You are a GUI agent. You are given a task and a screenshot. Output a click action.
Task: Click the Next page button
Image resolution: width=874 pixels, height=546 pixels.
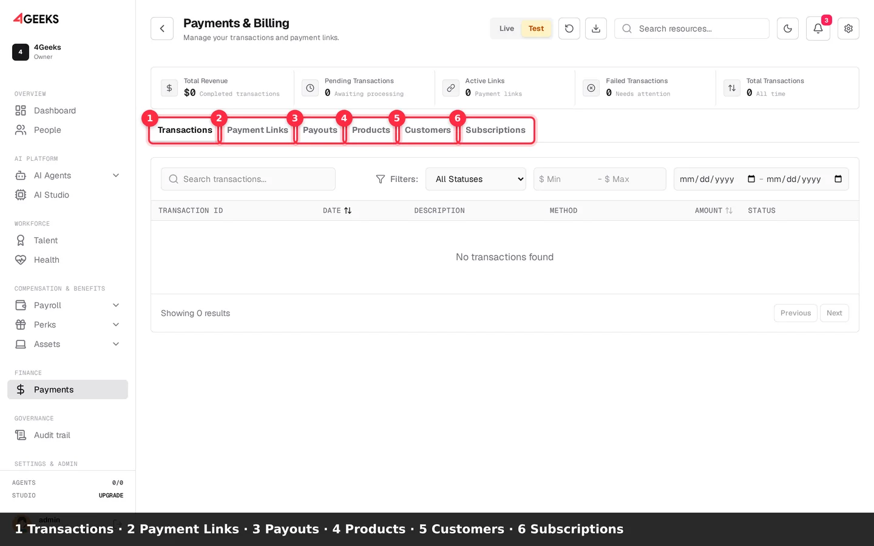835,313
